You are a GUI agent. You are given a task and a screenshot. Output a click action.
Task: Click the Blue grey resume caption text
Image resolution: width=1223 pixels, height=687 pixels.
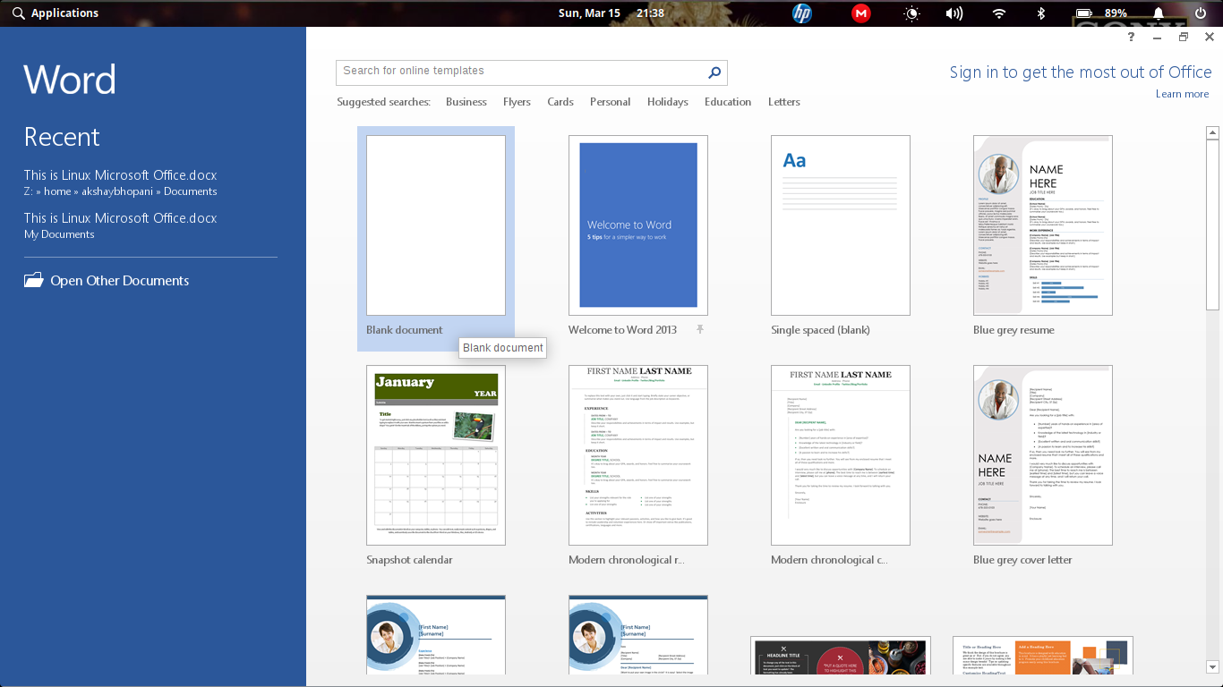(1013, 330)
